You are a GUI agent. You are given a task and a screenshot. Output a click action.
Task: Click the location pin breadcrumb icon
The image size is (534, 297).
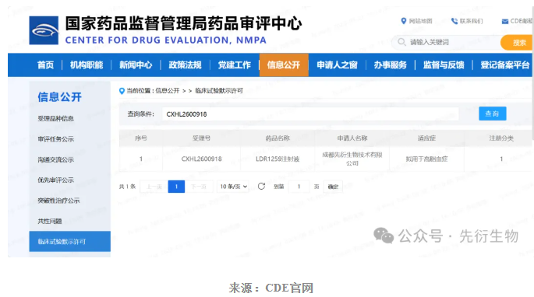point(122,91)
